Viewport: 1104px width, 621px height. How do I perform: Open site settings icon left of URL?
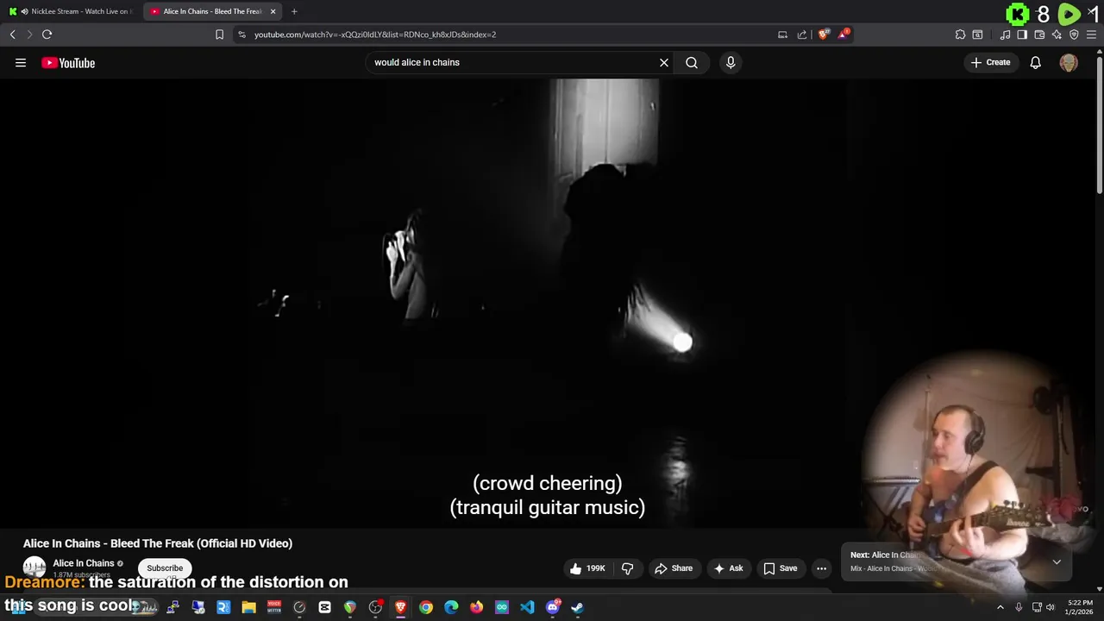coord(241,34)
